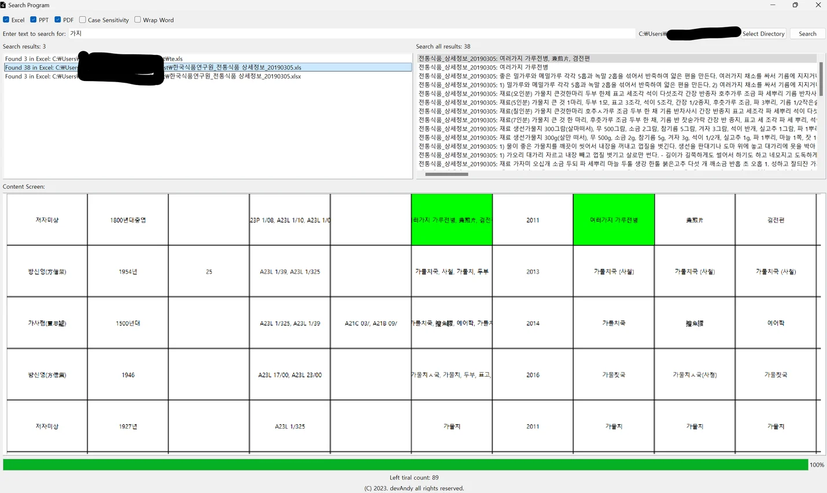This screenshot has width=827, height=493.
Task: Maximize the Search Program window
Action: point(795,5)
